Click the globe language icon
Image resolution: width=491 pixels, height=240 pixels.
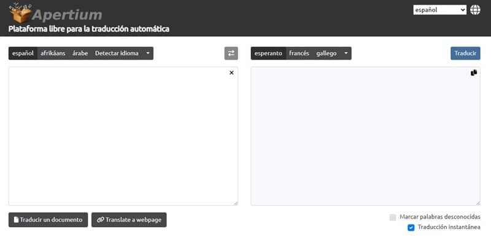coord(475,10)
